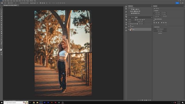Open the blend mode Normal dropdown
This screenshot has height=104, width=185.
(132, 22)
